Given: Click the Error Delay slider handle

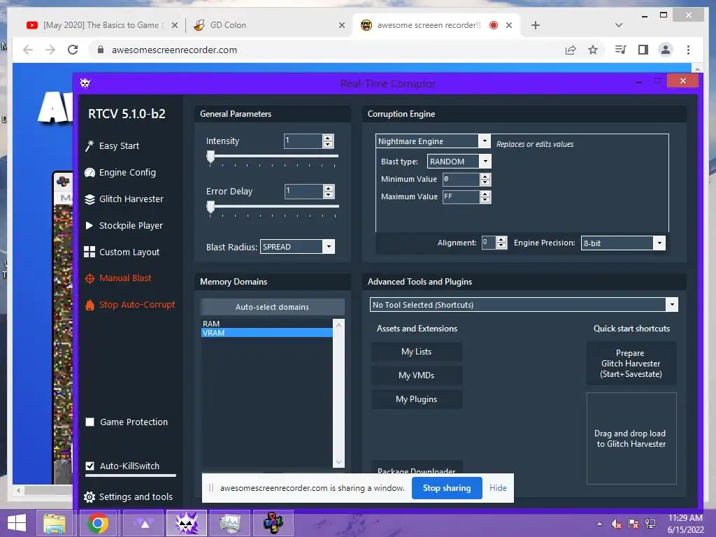Looking at the screenshot, I should click(210, 207).
